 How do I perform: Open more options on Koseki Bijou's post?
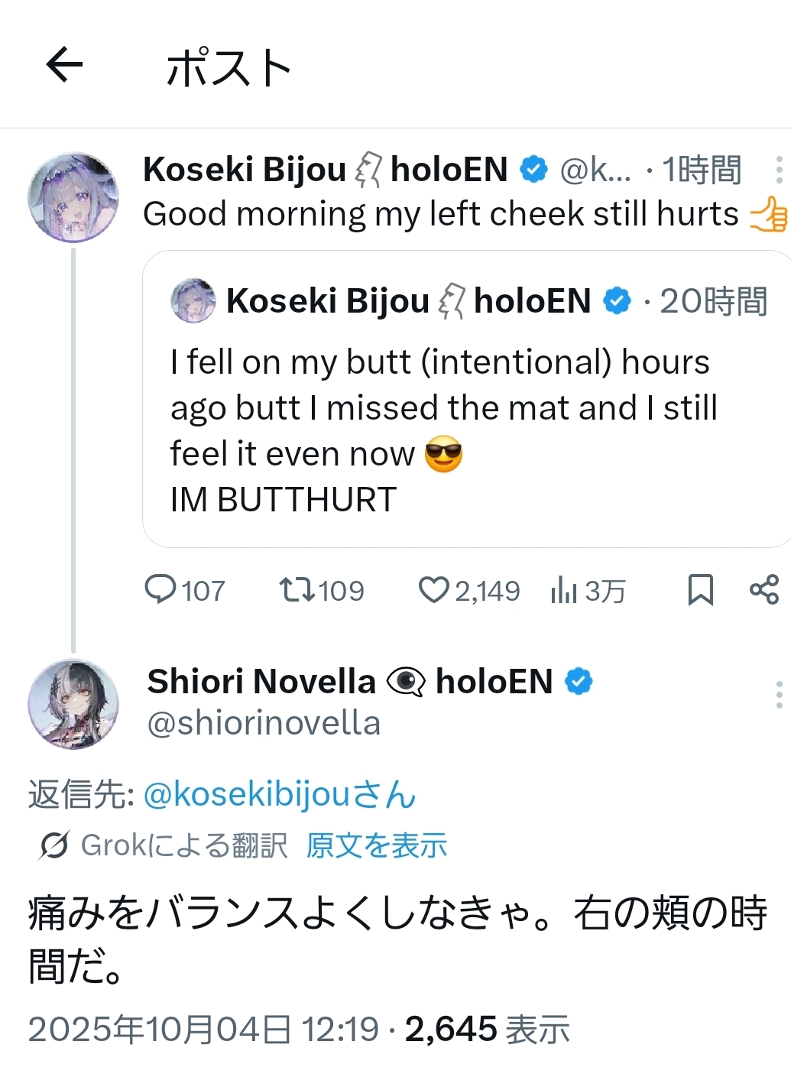coord(778,170)
